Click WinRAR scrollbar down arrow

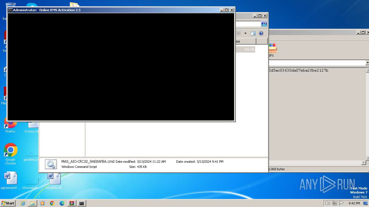(x=368, y=158)
